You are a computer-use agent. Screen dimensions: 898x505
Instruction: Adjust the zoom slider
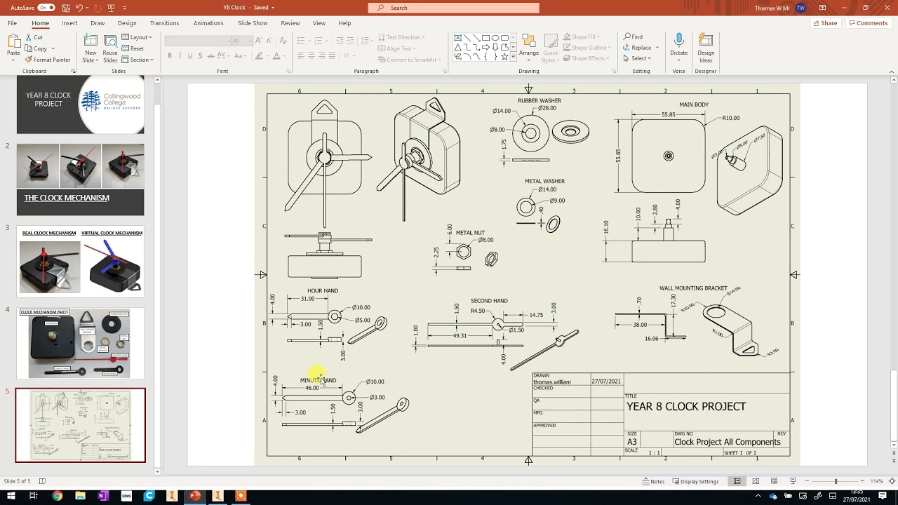tap(836, 482)
